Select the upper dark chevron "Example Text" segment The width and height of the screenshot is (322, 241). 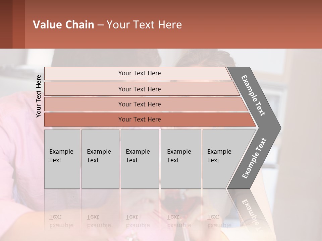(x=254, y=95)
